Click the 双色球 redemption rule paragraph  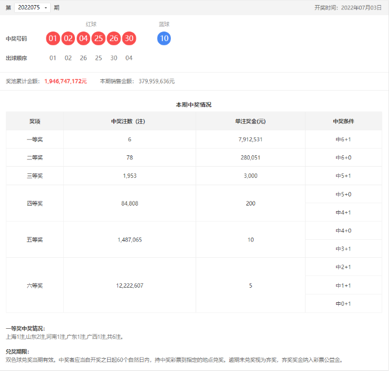(x=174, y=360)
